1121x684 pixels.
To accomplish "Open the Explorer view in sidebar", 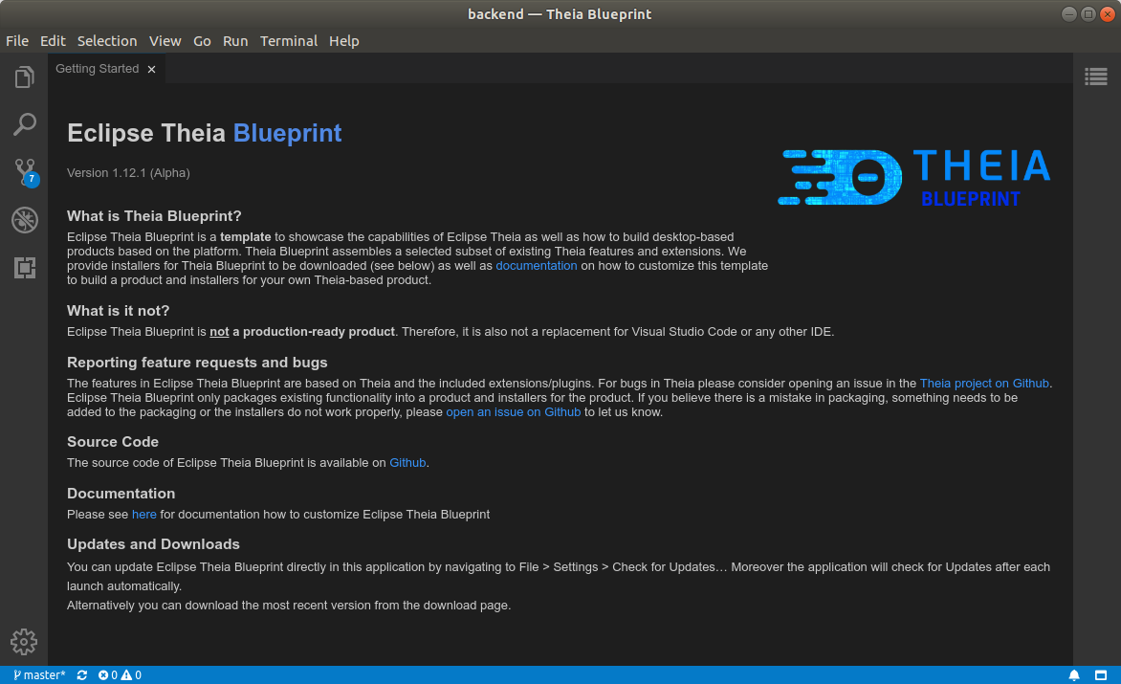I will (x=24, y=77).
